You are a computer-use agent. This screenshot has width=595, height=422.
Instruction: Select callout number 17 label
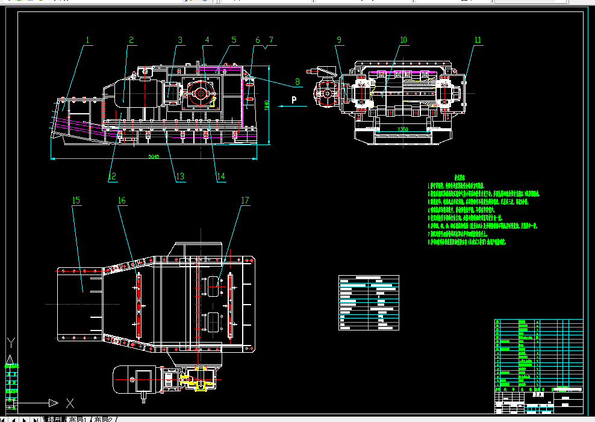245,200
